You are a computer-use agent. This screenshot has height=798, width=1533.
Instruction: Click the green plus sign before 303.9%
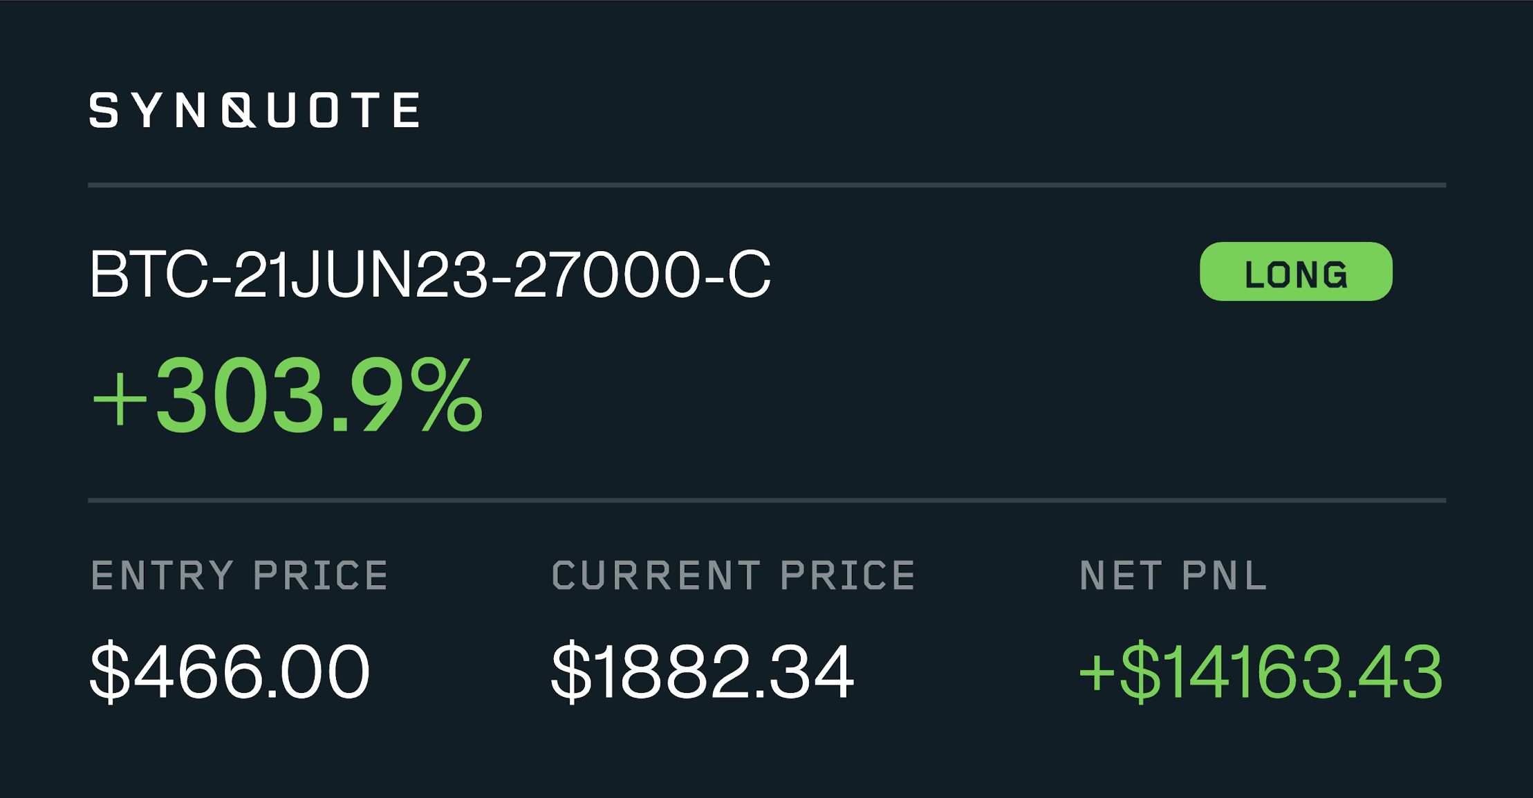(x=120, y=400)
